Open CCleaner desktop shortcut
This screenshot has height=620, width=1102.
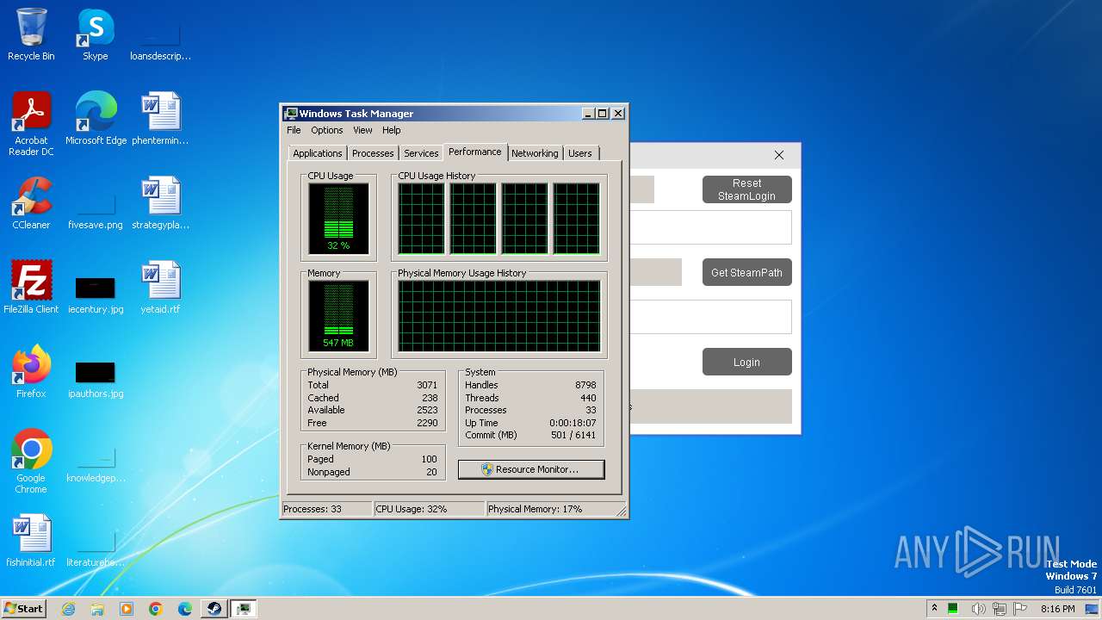click(x=31, y=202)
